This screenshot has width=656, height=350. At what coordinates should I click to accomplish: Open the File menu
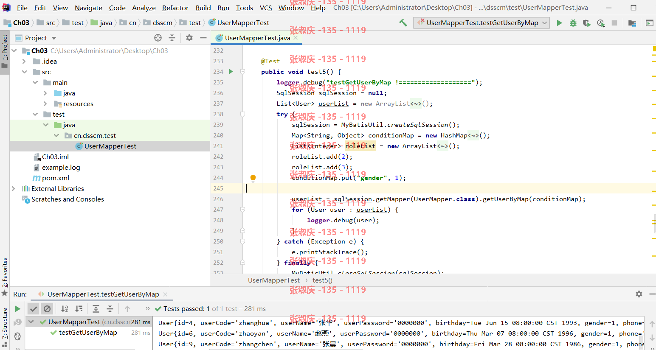tap(22, 8)
